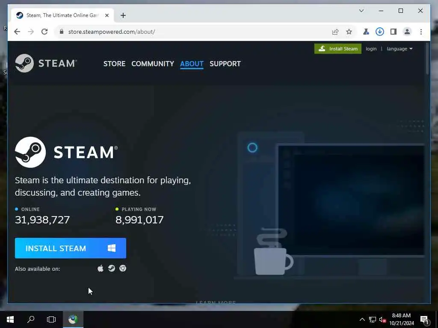Select the Steam tab title
Viewport: 438px width, 328px height.
(x=62, y=15)
